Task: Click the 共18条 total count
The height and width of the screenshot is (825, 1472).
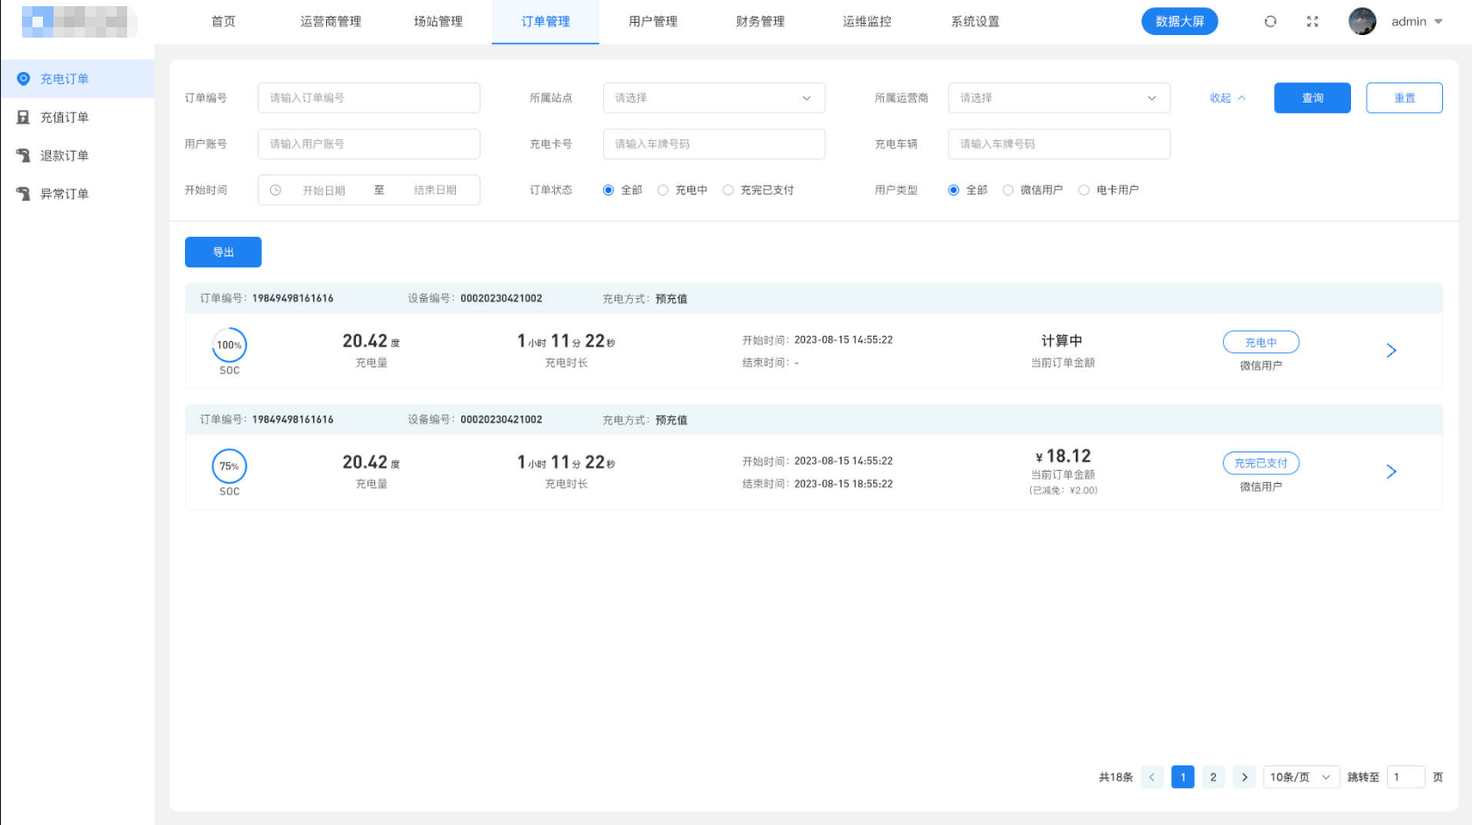Action: click(x=1115, y=777)
